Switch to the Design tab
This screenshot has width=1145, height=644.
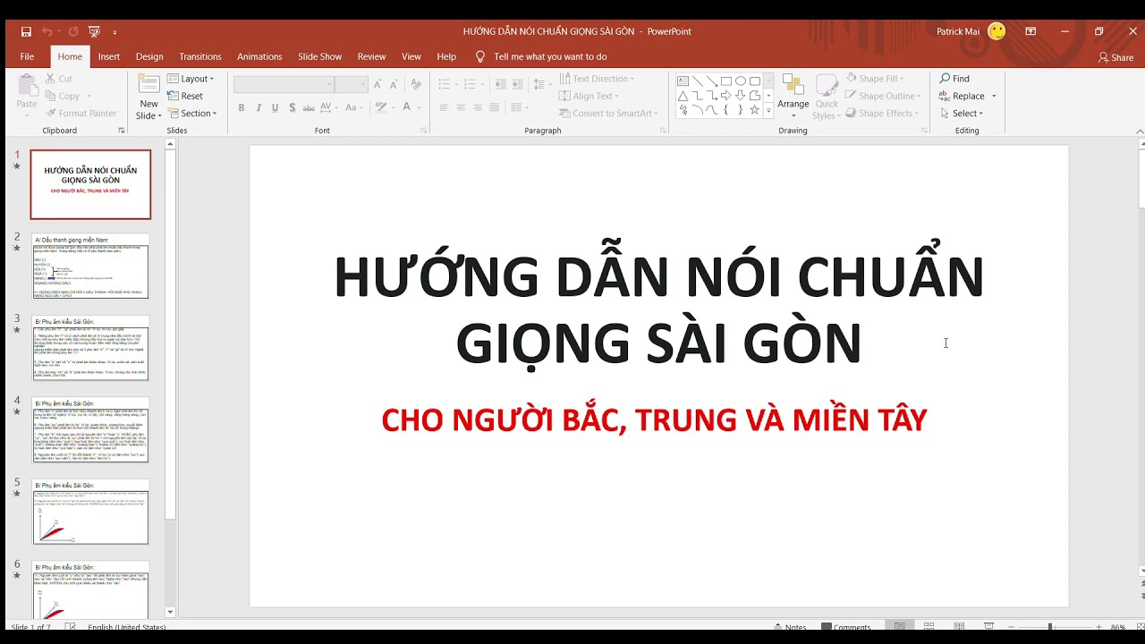pos(149,56)
